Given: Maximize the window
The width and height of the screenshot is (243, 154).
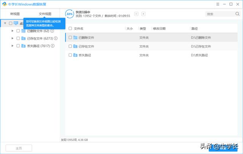Looking at the screenshot, I should pos(231,4).
